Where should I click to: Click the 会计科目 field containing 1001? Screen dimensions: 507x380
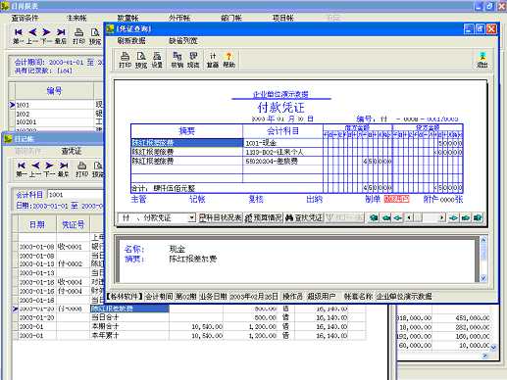pyautogui.click(x=76, y=195)
